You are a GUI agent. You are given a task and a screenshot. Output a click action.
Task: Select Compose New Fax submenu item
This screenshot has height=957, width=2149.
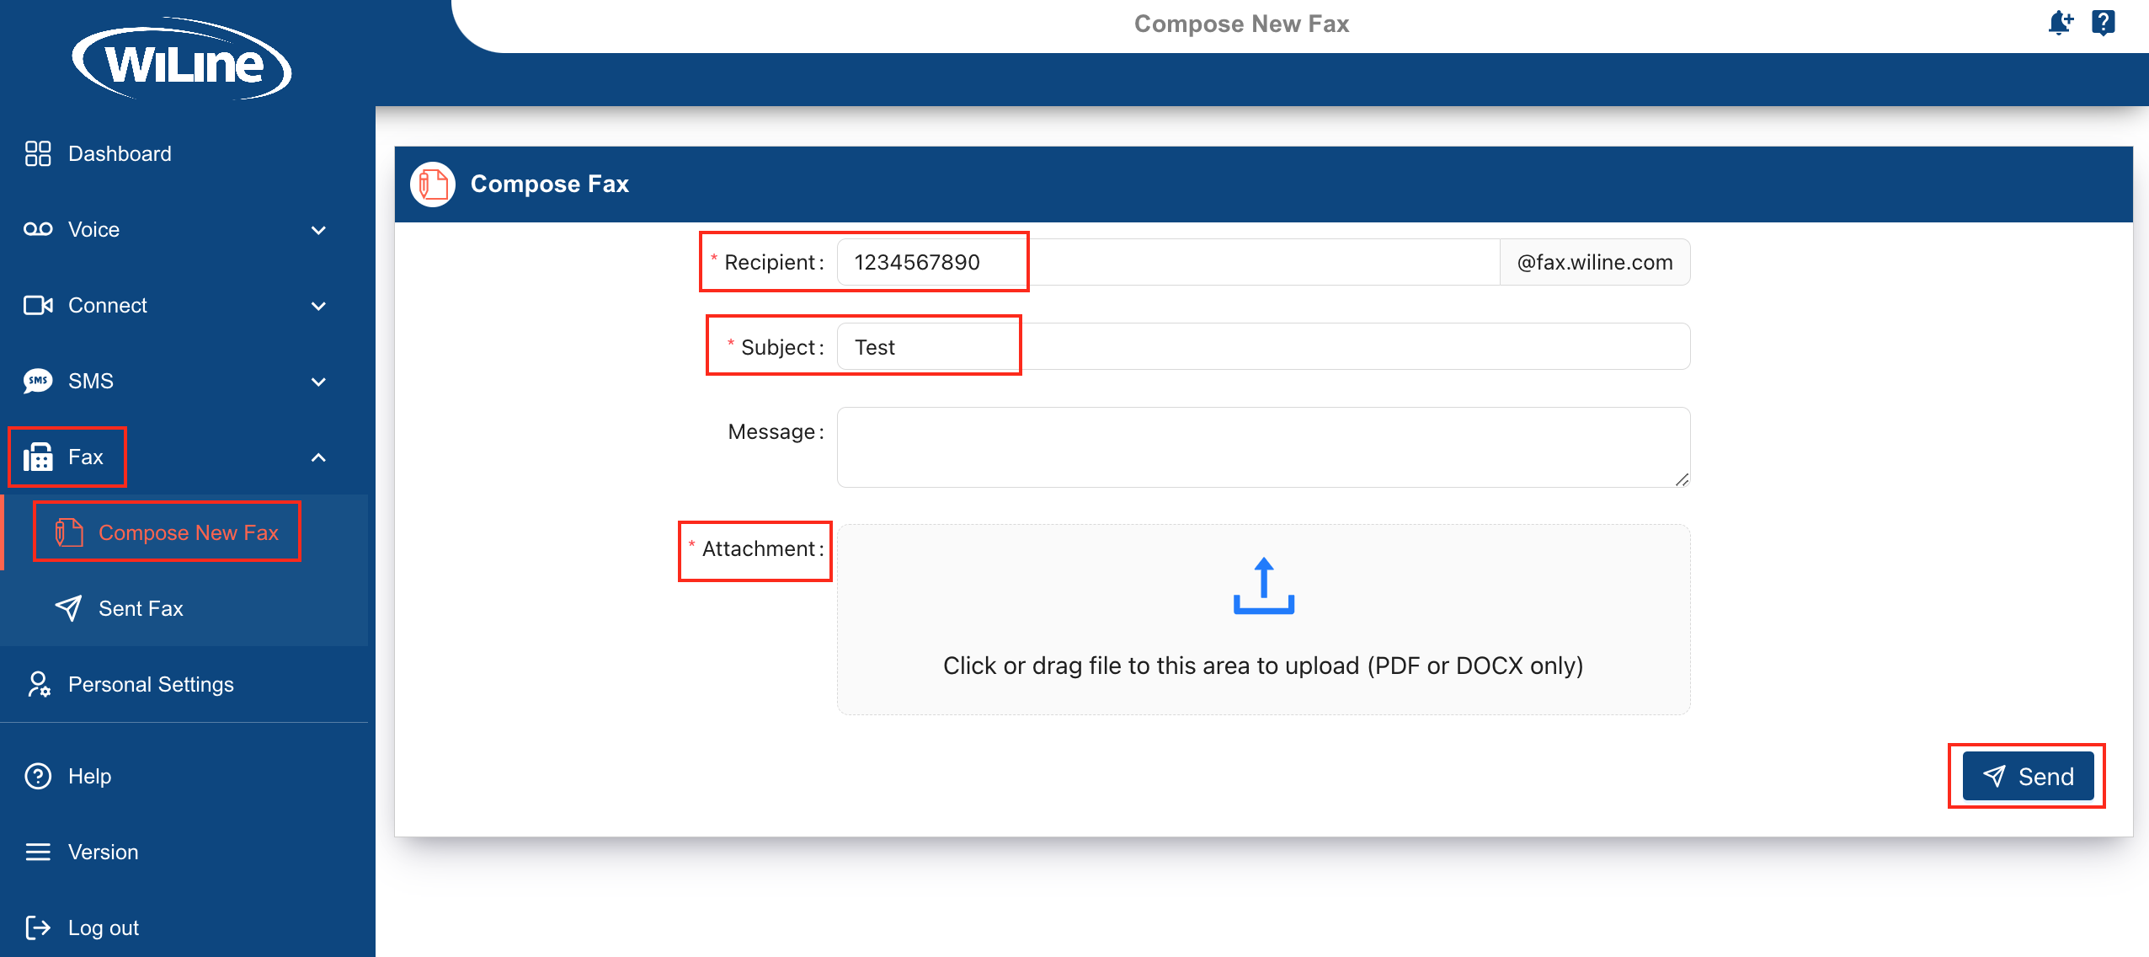(184, 532)
